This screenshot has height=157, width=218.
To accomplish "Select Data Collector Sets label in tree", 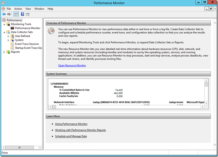I will (x=22, y=32).
